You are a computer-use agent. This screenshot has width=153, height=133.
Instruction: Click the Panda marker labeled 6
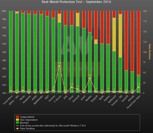pos(23,90)
